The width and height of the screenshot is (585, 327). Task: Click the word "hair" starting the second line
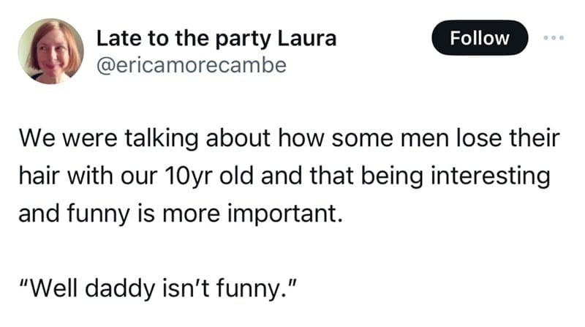35,177
